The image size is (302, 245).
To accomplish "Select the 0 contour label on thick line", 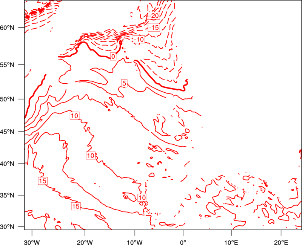I will (113, 57).
